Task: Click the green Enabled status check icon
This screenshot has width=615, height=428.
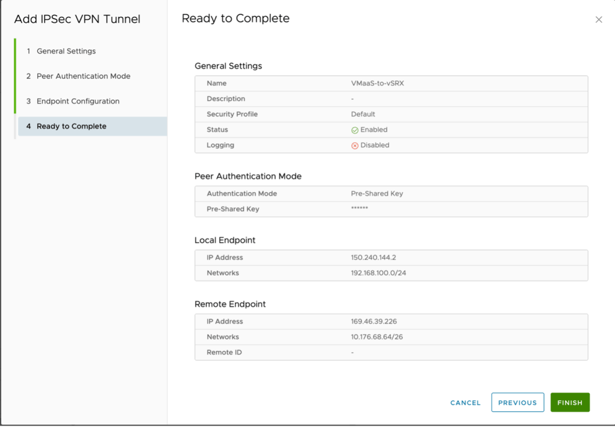Action: pyautogui.click(x=354, y=130)
